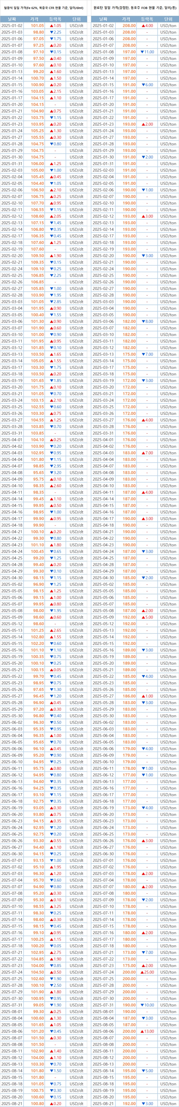
Task: Click USD/ton unit in the 2025-01-02 coking coal row
Action: point(168,26)
